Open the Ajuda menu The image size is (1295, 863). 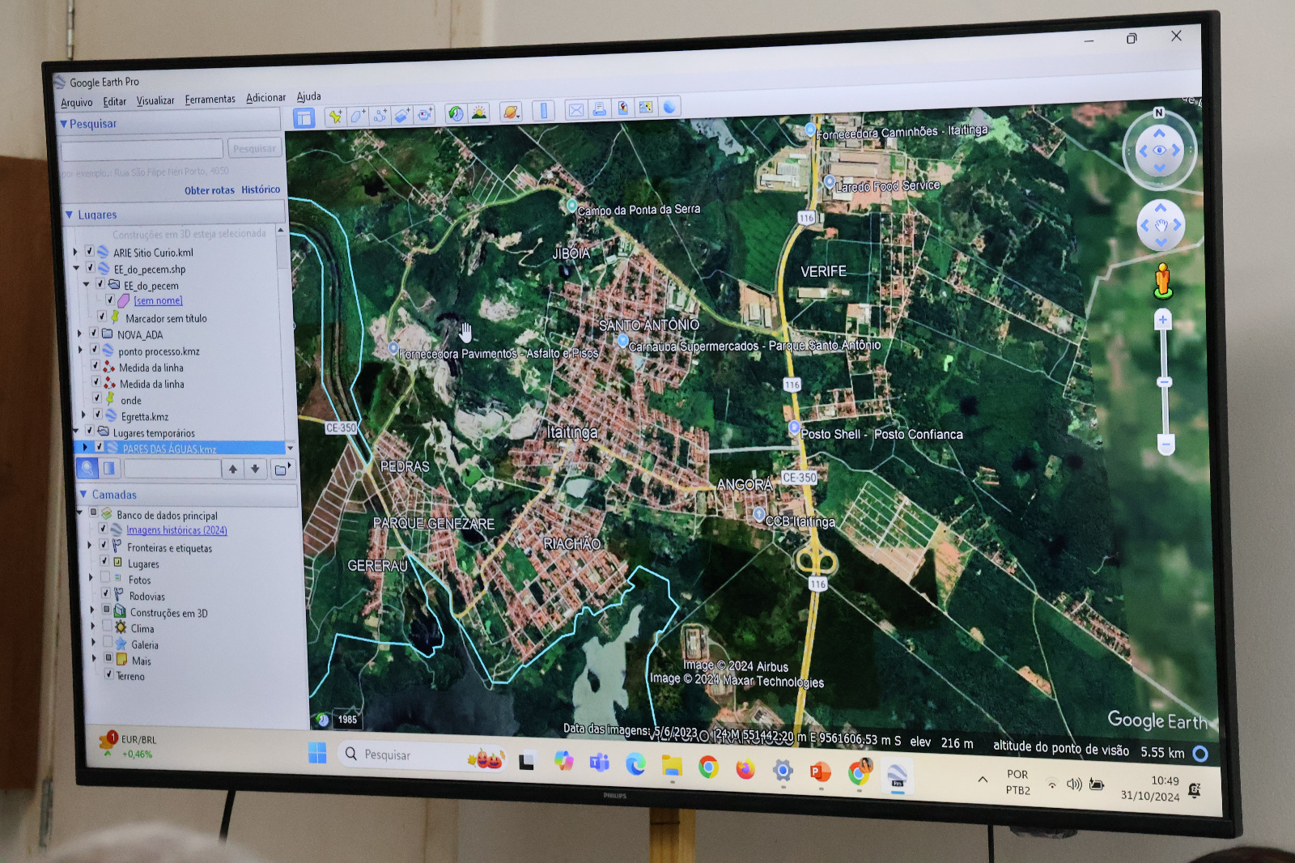click(x=309, y=96)
